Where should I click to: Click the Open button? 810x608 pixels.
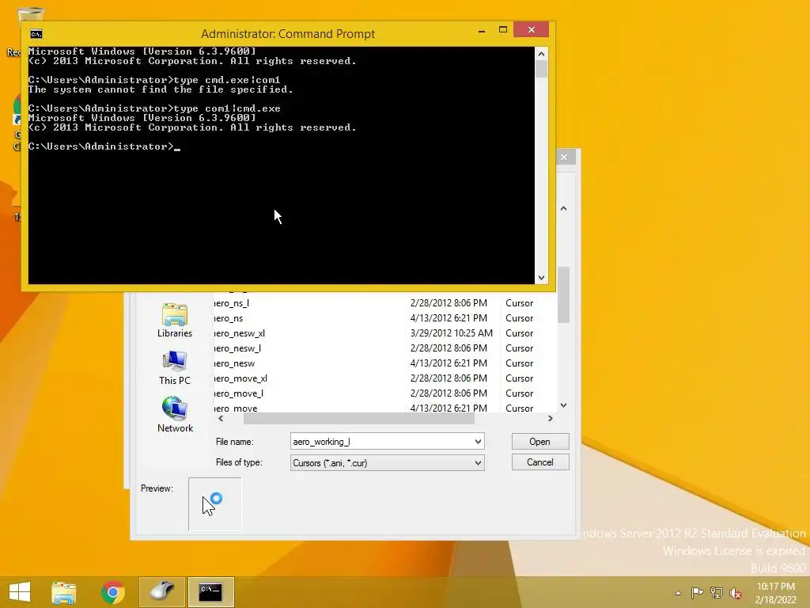(x=539, y=442)
